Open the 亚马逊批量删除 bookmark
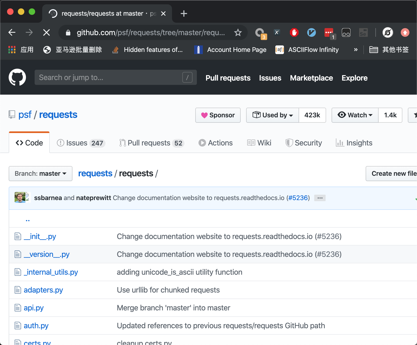 point(72,50)
